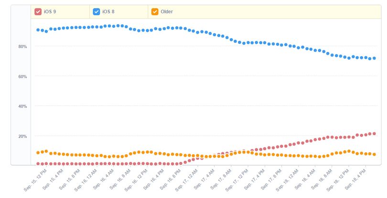
Task: Uncheck the iOS 9 series checkbox
Action: coord(38,11)
